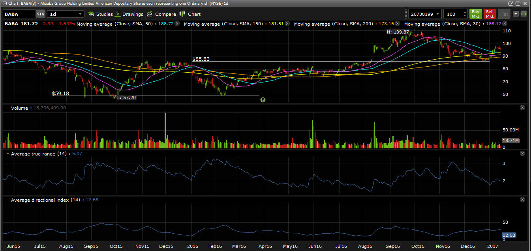531x251 pixels.
Task: Click the Volume panel title
Action: click(20, 108)
